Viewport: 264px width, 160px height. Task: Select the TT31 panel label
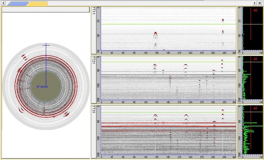coord(94,109)
